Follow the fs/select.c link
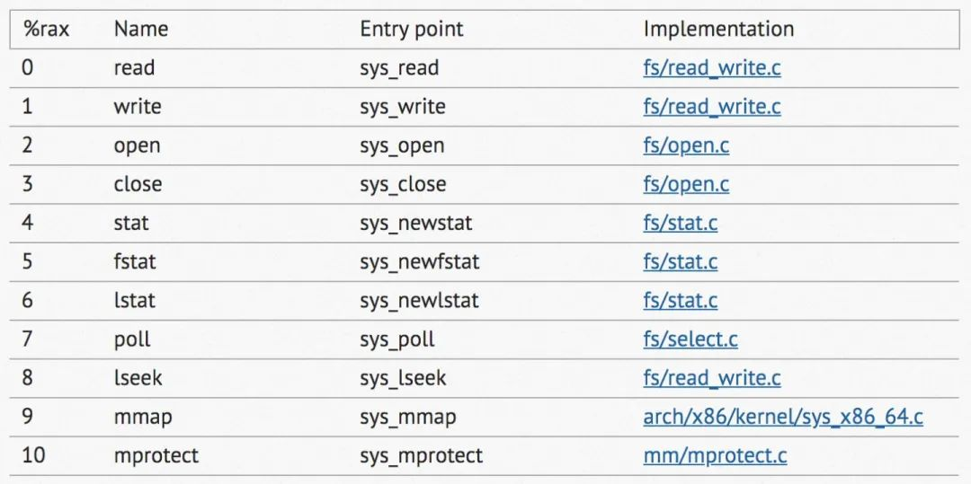 (x=690, y=339)
